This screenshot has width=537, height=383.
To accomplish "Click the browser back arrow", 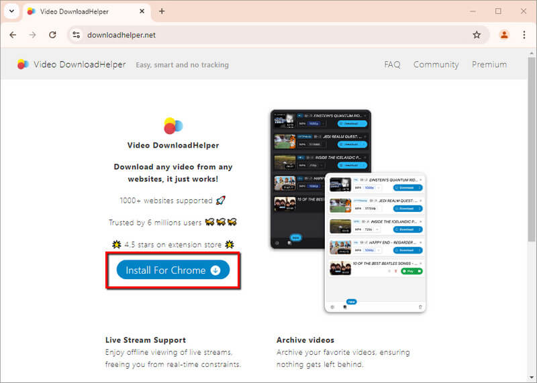I will pos(13,35).
